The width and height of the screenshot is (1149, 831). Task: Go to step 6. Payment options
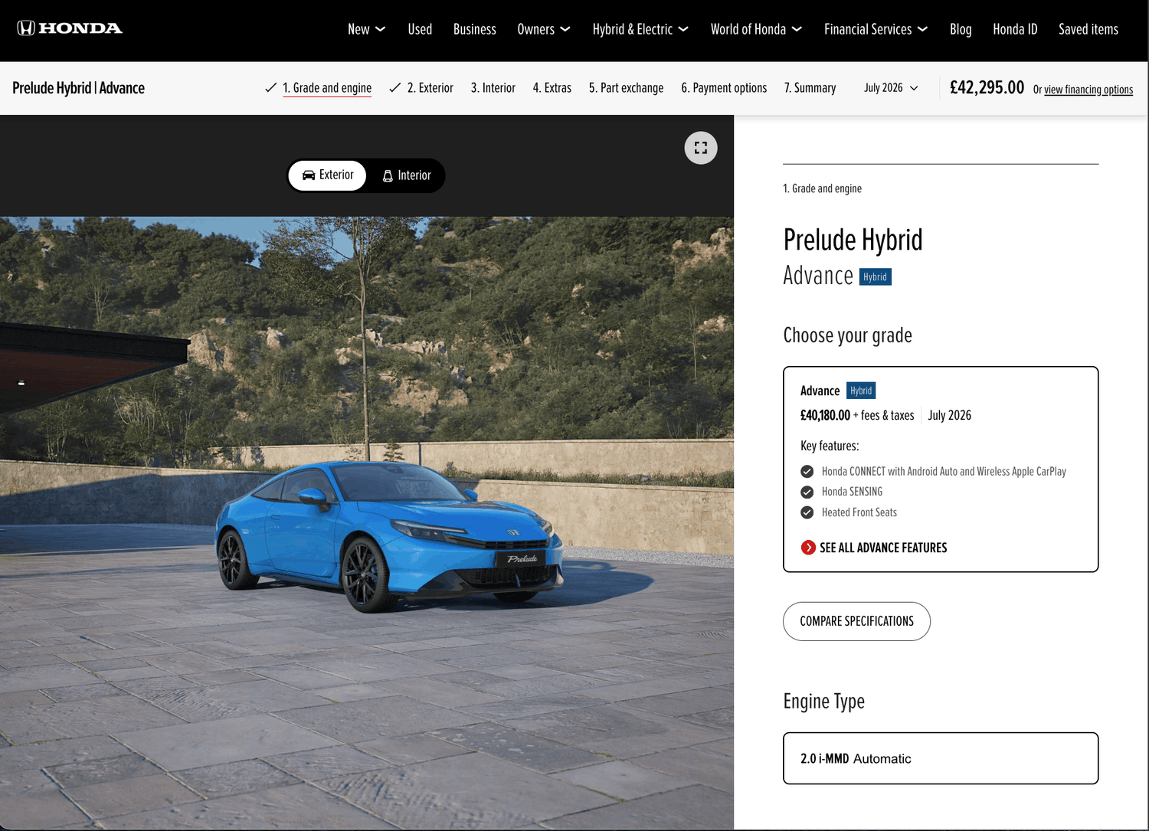(724, 88)
